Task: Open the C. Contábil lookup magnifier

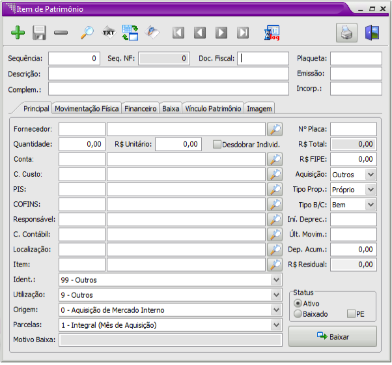Action: coord(275,235)
